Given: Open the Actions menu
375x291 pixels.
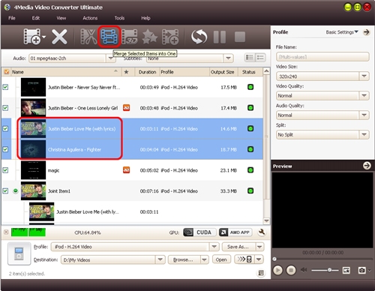Looking at the screenshot, I should coord(90,18).
